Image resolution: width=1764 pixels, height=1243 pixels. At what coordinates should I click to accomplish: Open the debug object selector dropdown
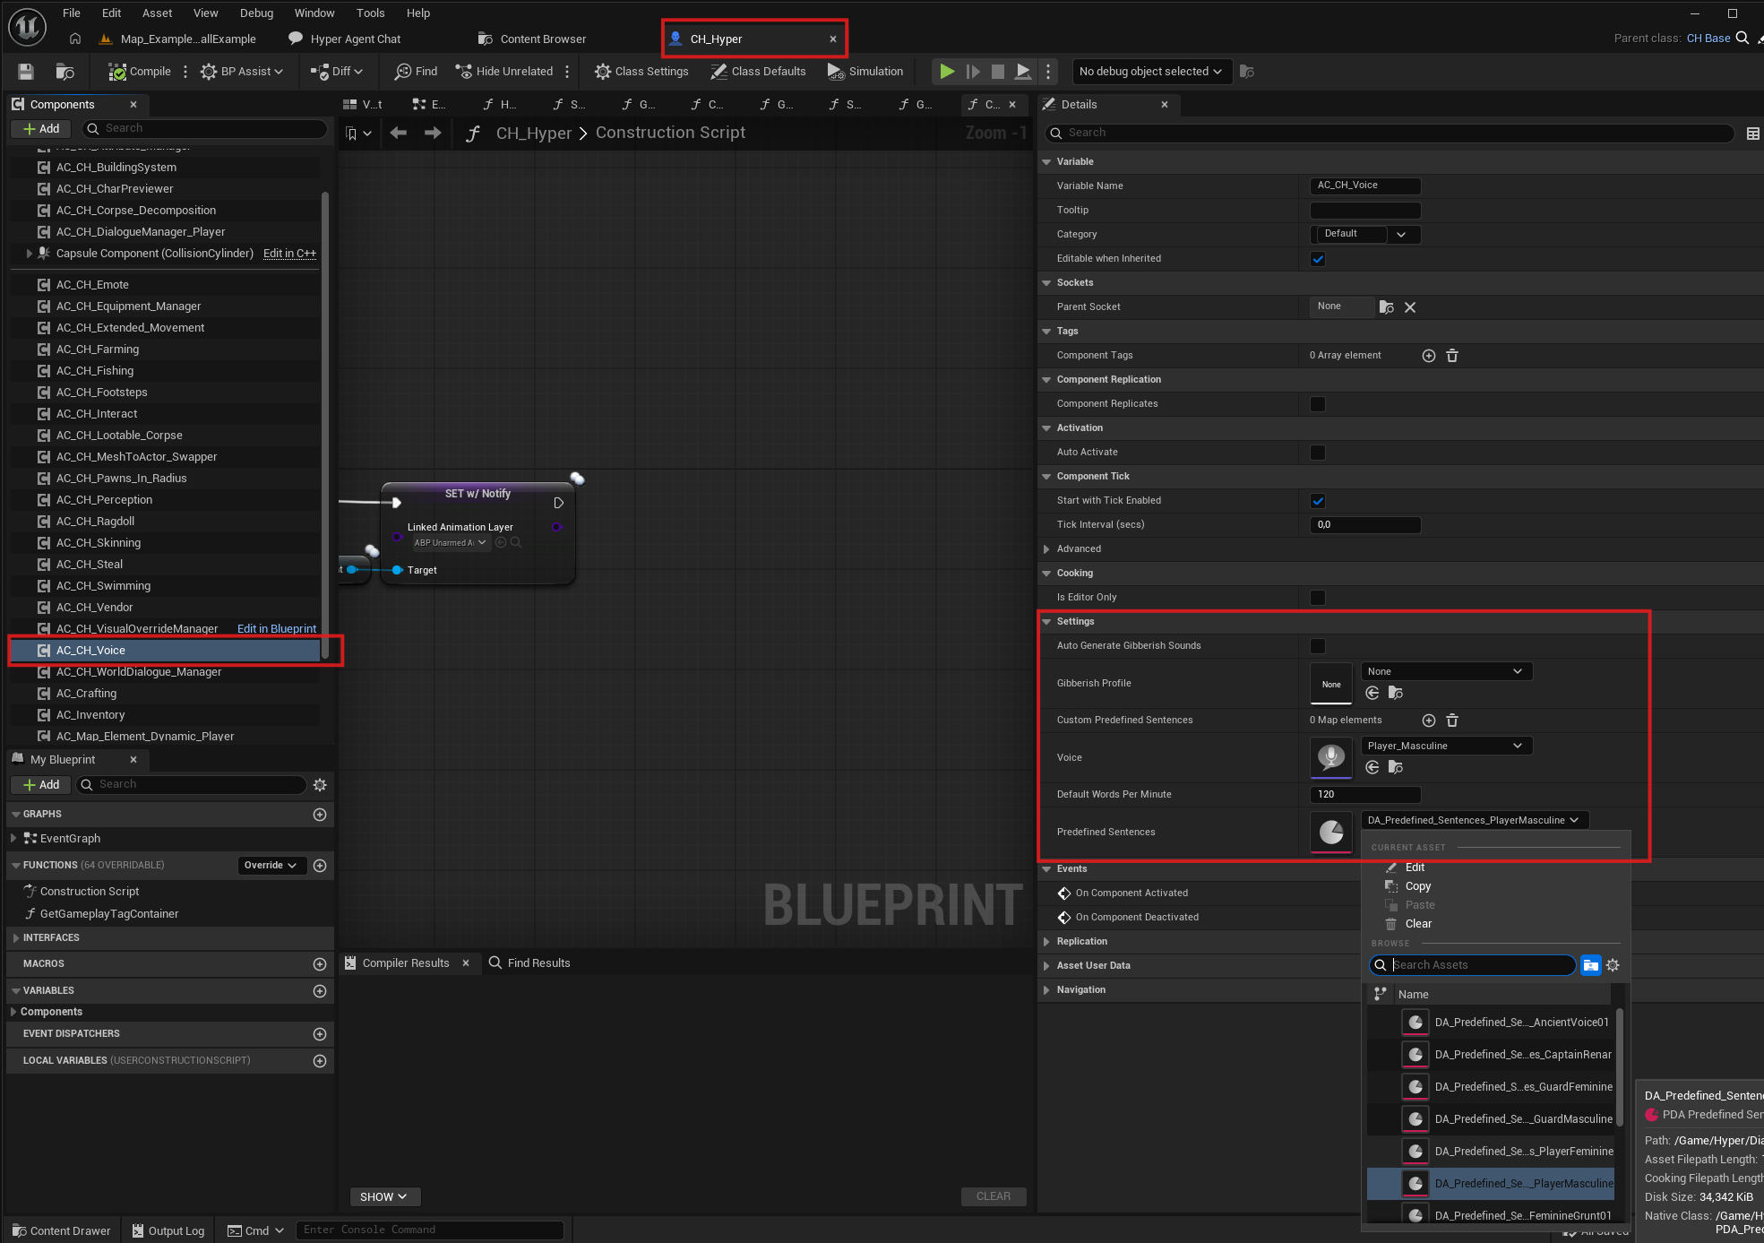pyautogui.click(x=1151, y=72)
